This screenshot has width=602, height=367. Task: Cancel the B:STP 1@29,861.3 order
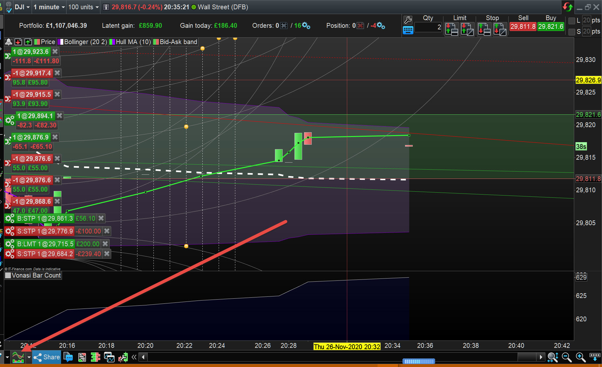point(101,218)
